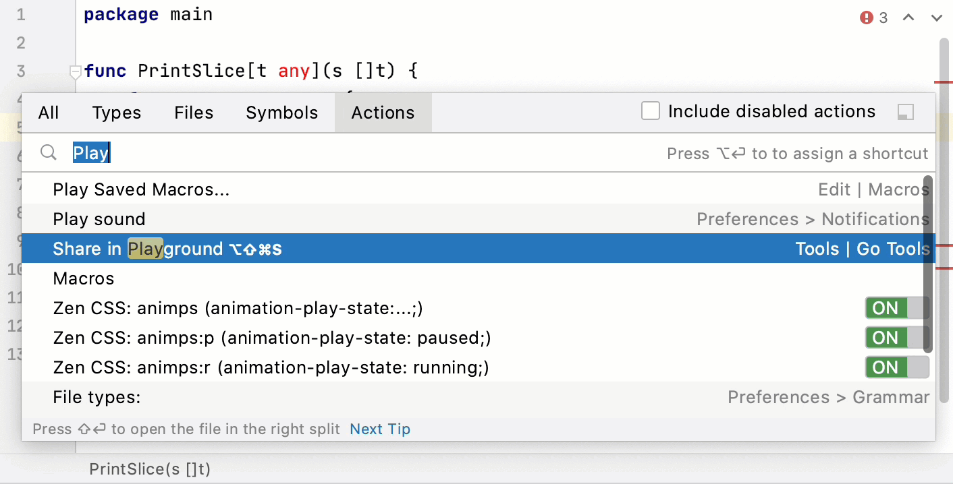The height and width of the screenshot is (484, 953).
Task: Disable the Zen CSS animps:p paused toggle
Action: coord(896,338)
